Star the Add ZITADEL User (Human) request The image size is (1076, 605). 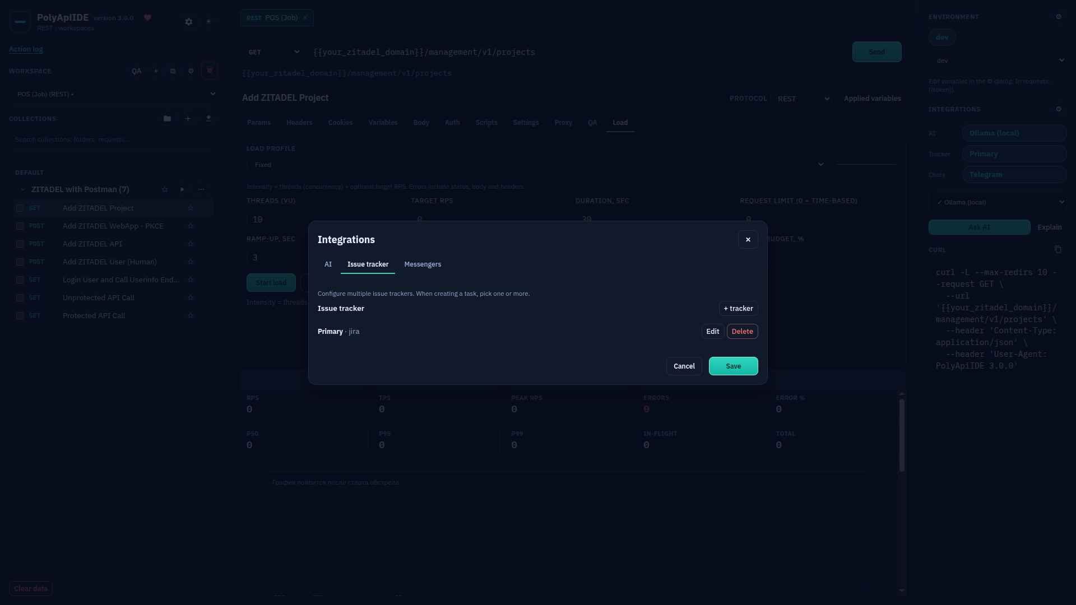(191, 262)
